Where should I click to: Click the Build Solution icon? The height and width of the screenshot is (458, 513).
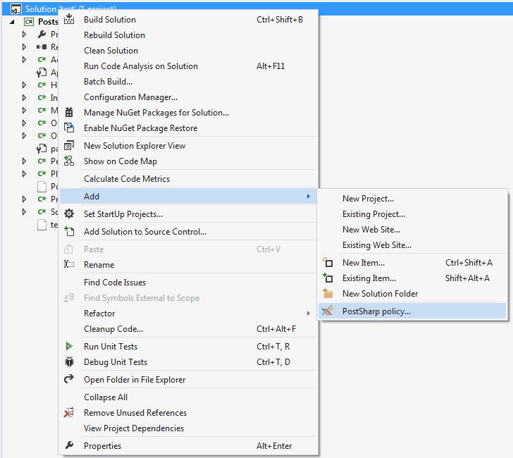(x=69, y=20)
